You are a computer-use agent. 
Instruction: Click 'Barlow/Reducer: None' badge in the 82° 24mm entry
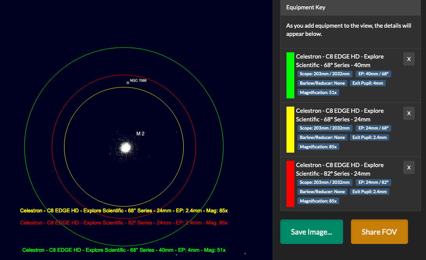(322, 192)
